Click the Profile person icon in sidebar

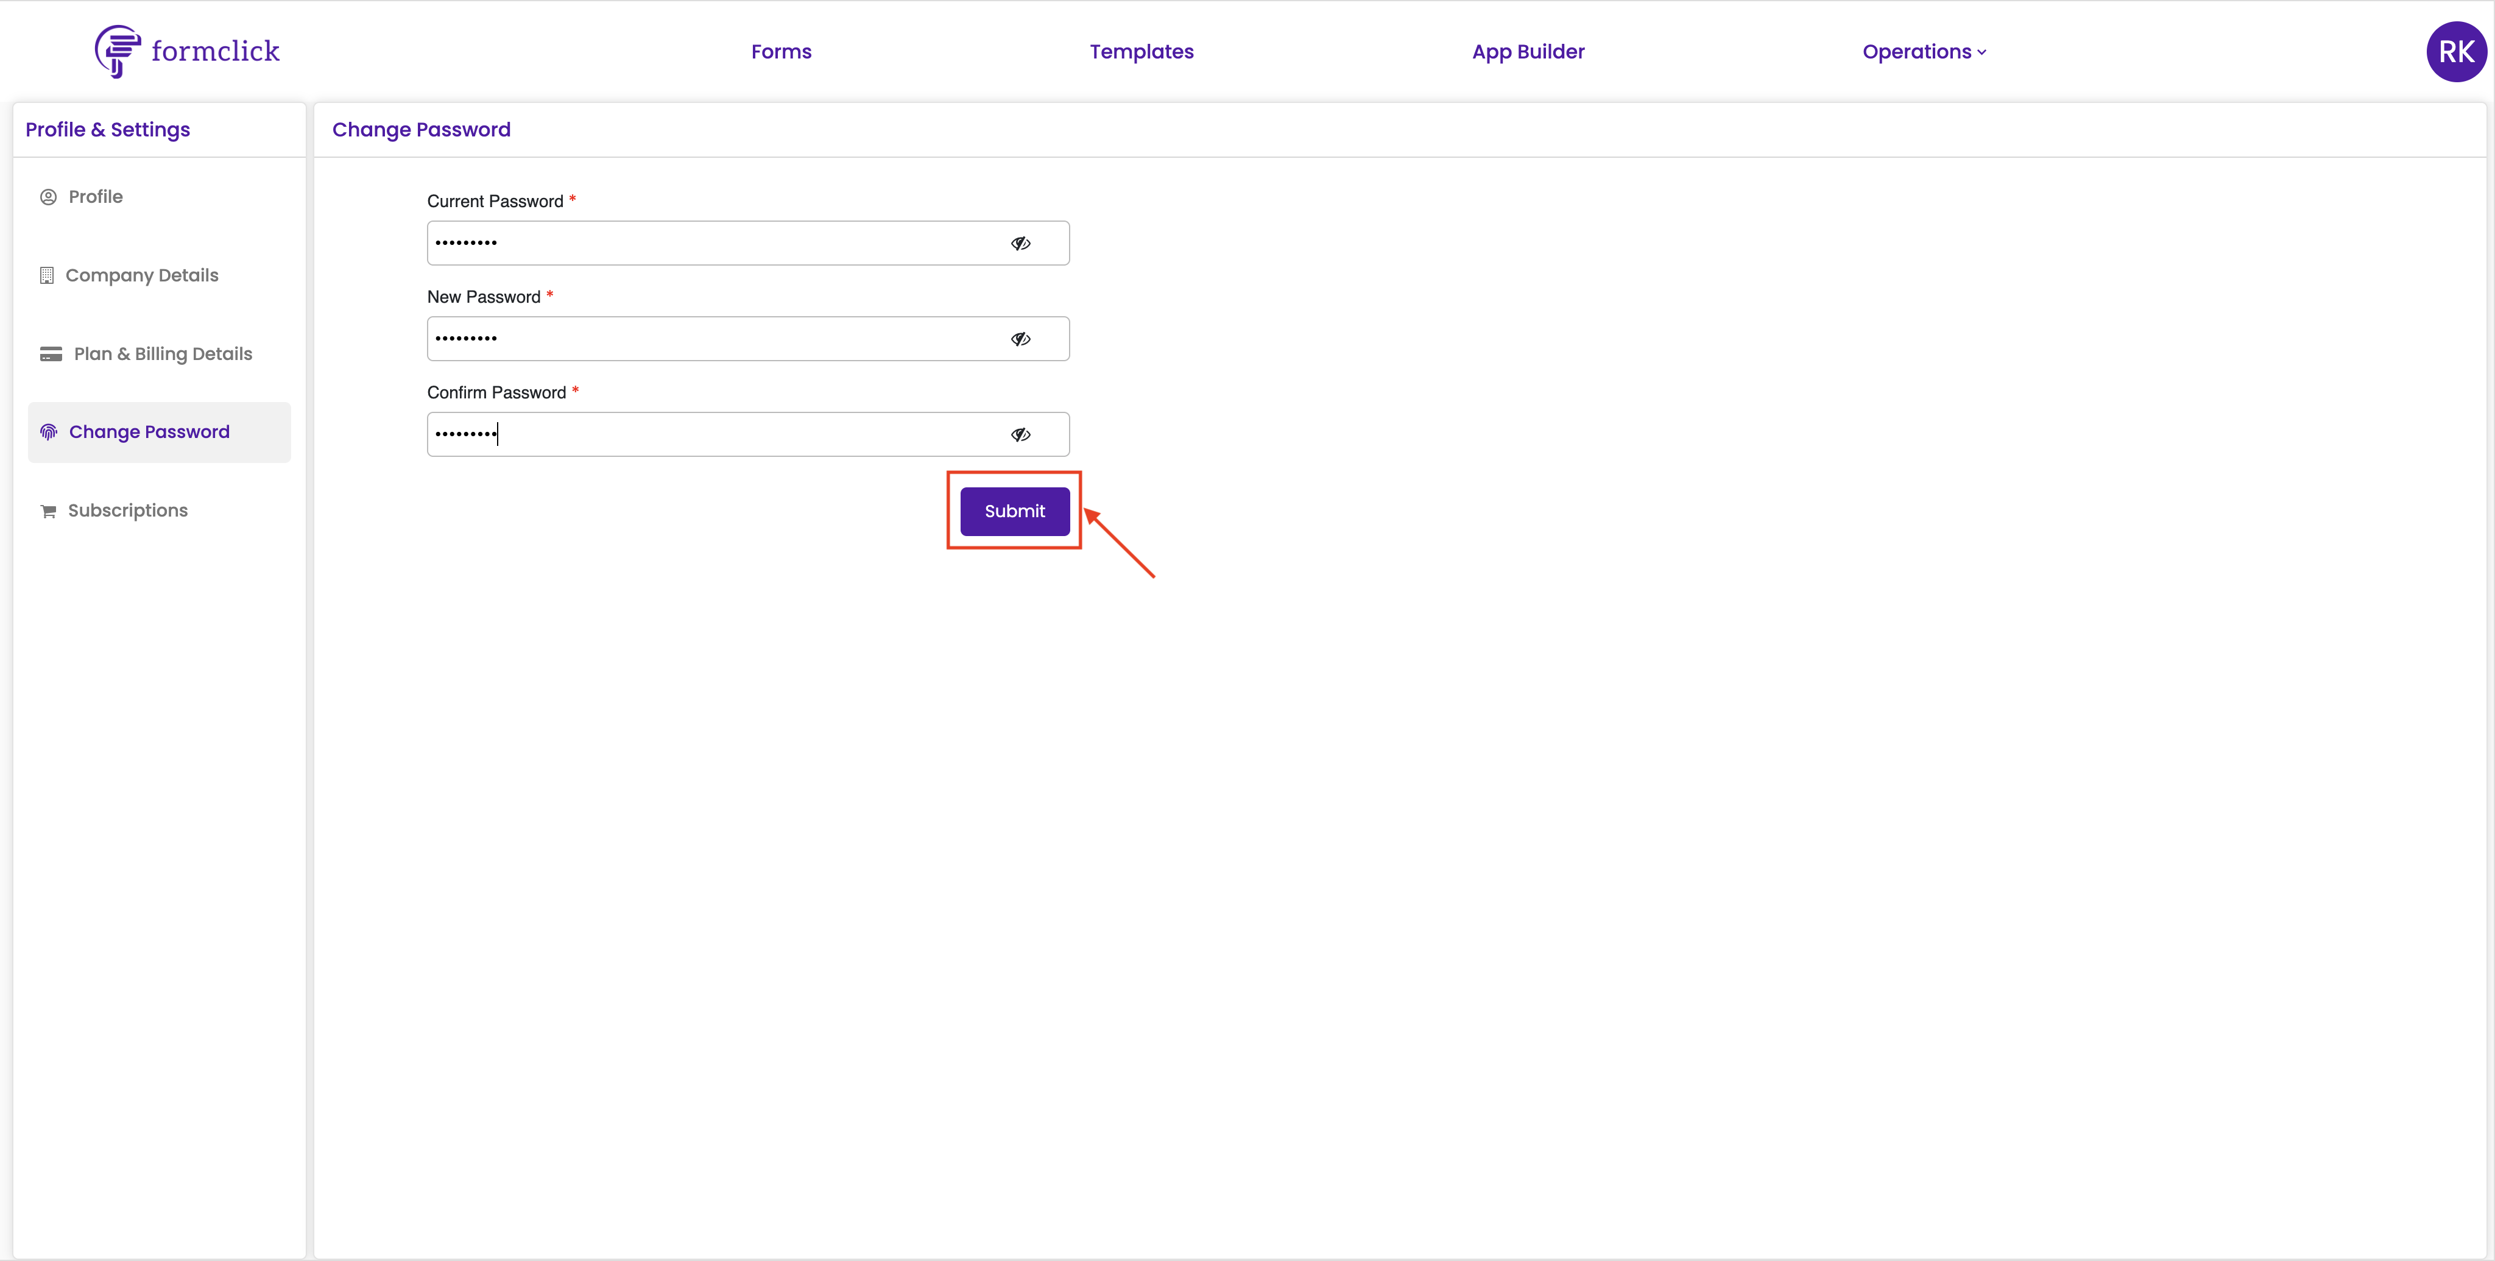coord(49,197)
